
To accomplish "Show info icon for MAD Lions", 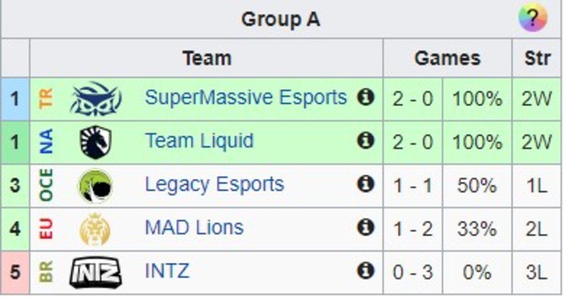I will tap(365, 228).
